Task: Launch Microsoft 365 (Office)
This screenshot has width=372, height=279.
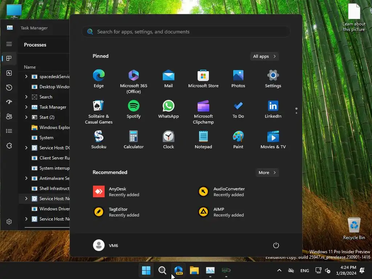Action: coord(134,82)
